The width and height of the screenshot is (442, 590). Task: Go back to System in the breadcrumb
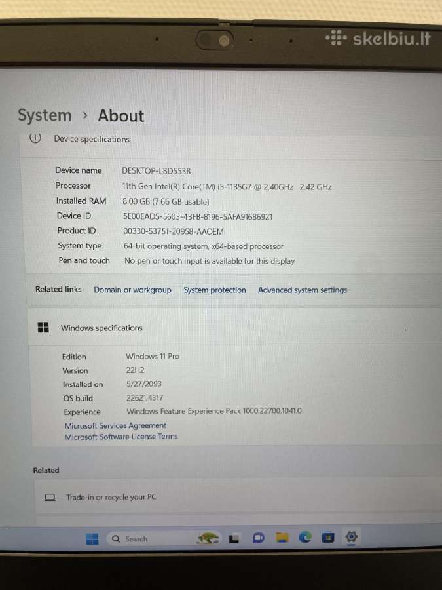[x=45, y=115]
